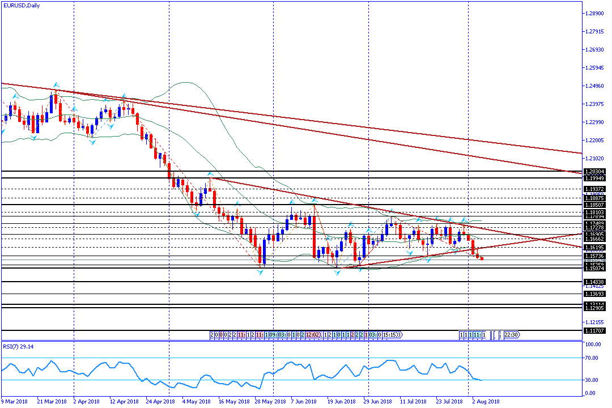This screenshot has width=612, height=408.
Task: Click the 22:30 news event marker
Action: (512, 334)
